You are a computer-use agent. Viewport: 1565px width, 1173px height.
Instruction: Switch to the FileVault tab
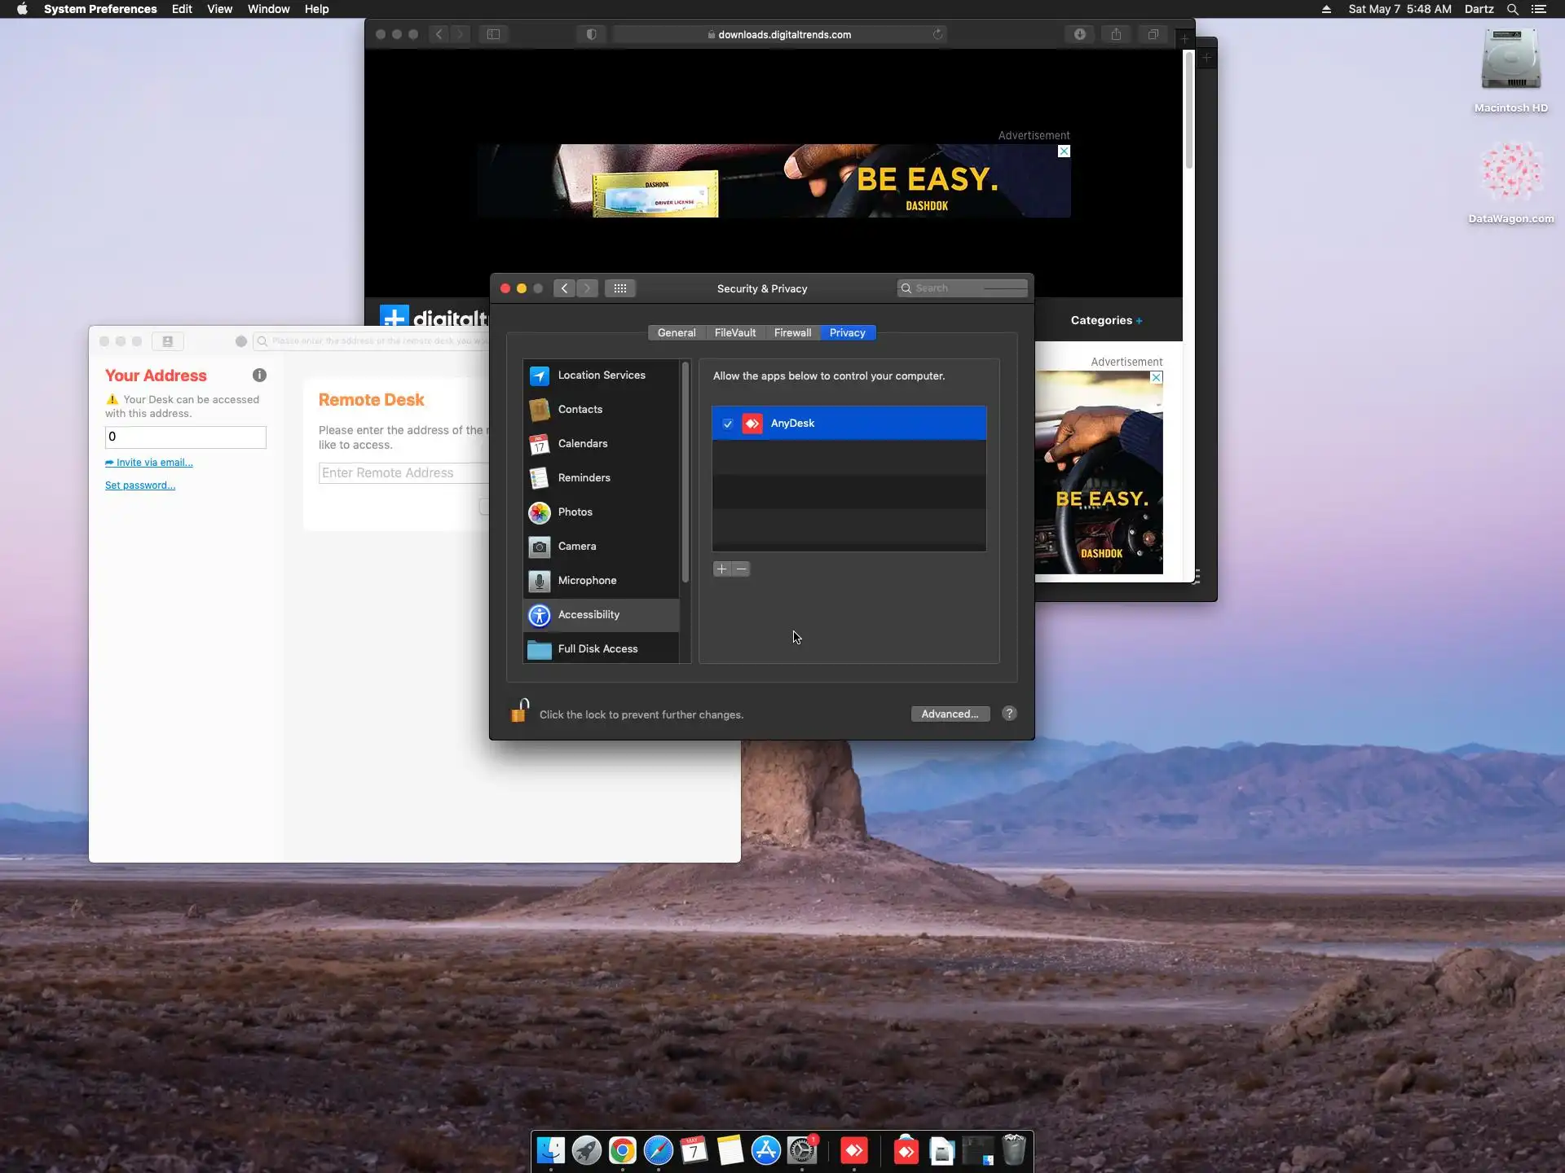[734, 332]
